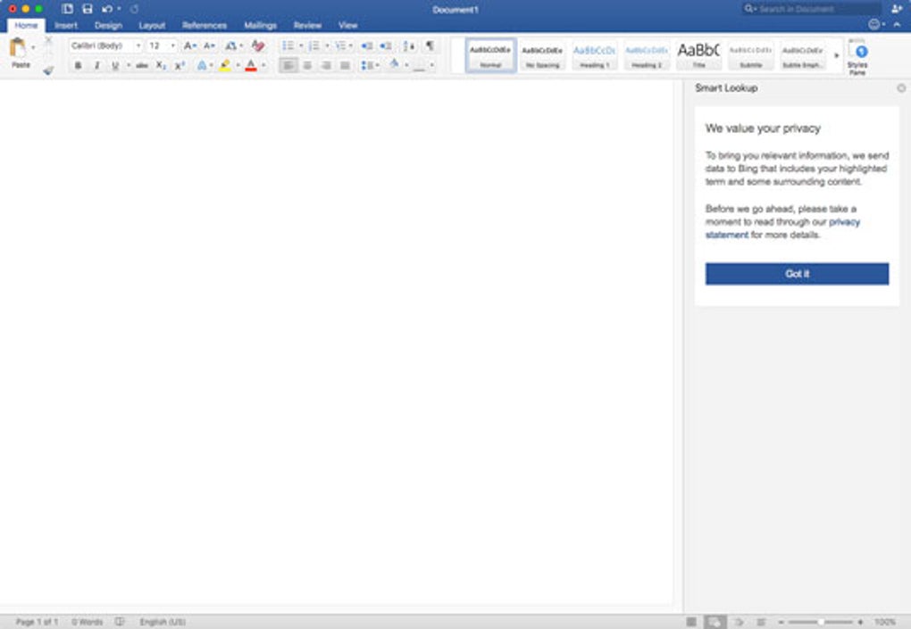
Task: Click the Format Painter icon
Action: 47,69
